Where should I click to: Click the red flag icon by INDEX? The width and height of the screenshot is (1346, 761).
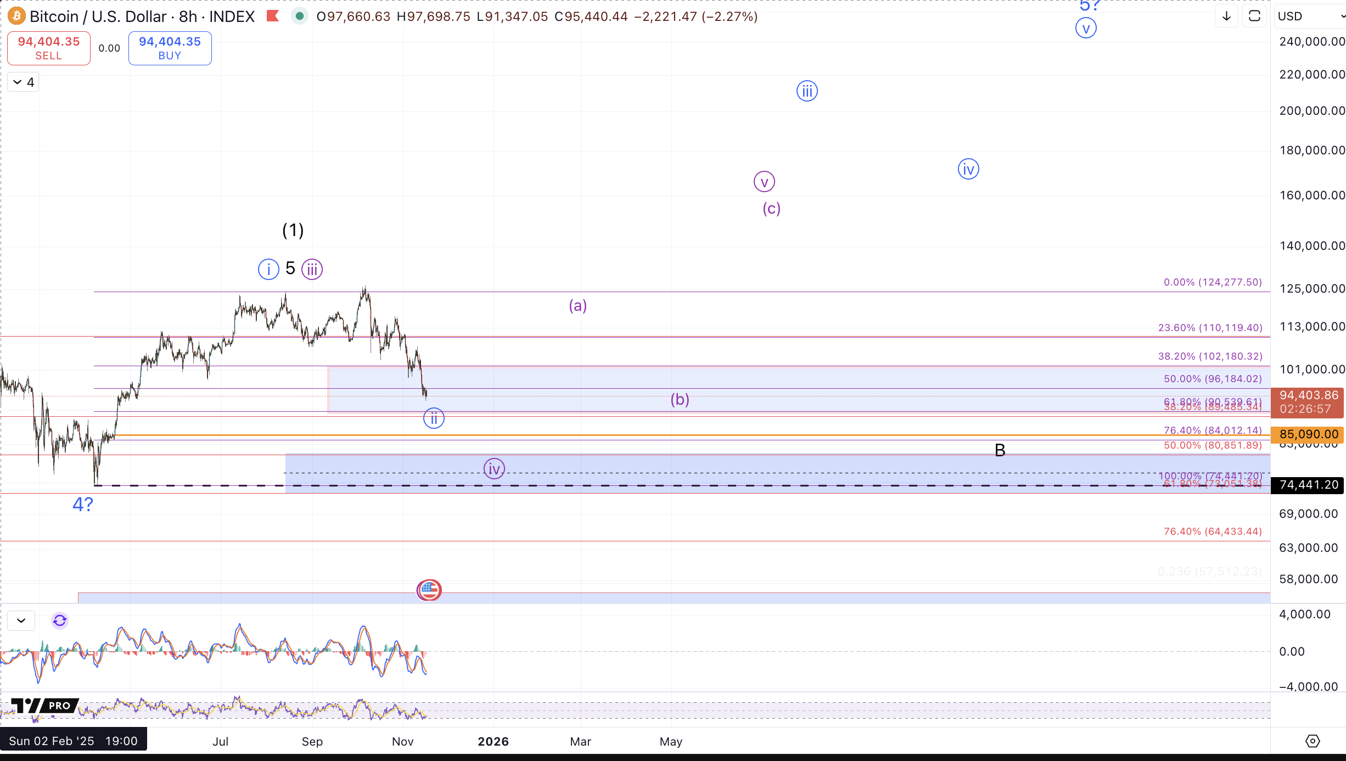tap(273, 16)
